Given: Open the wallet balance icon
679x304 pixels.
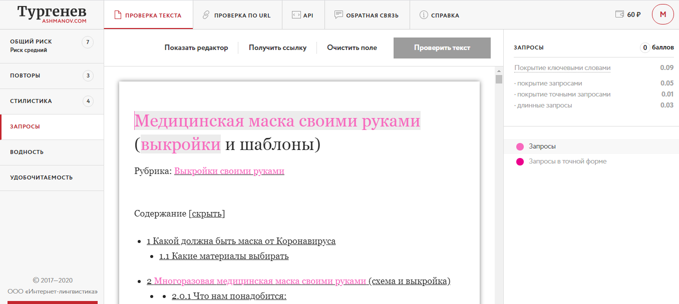Looking at the screenshot, I should tap(619, 14).
